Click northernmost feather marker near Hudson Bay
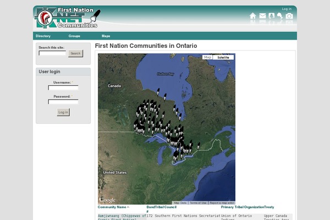Image resolution: width=330 pixels, height=220 pixels. coord(158,92)
